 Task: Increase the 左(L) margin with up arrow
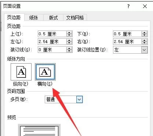coord(69,40)
